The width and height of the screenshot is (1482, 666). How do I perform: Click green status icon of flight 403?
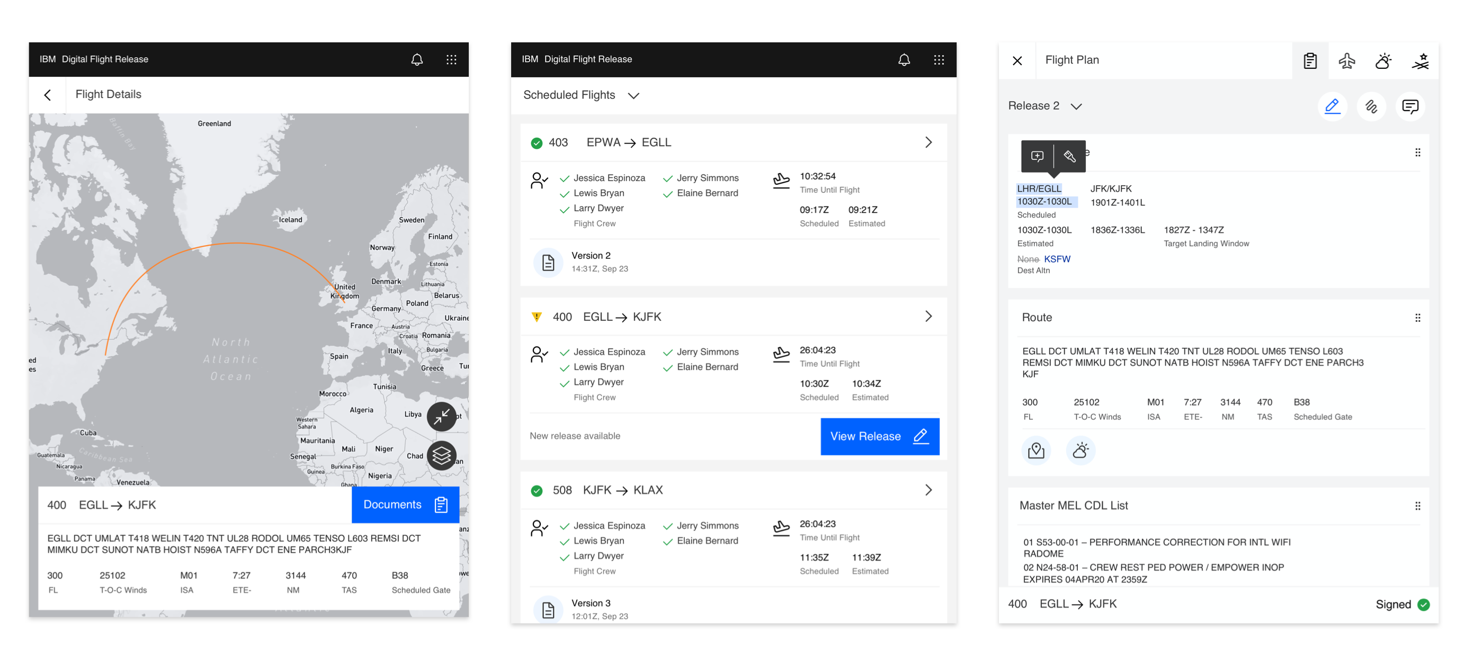pos(536,142)
